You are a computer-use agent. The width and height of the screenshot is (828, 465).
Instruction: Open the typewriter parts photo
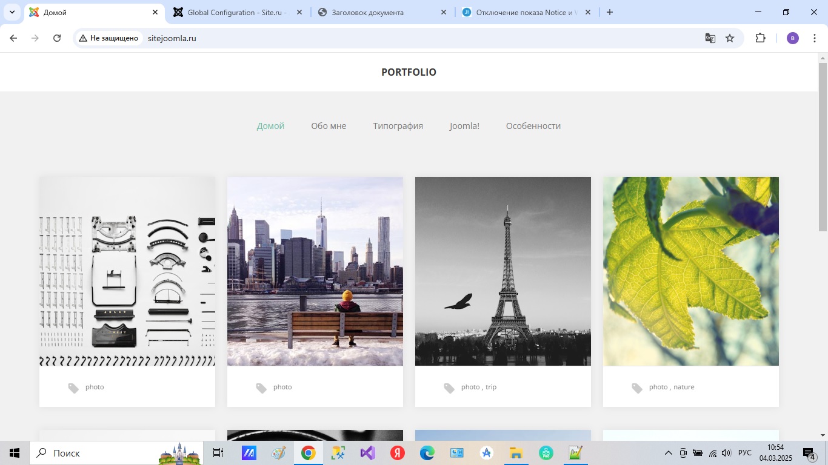pos(127,271)
